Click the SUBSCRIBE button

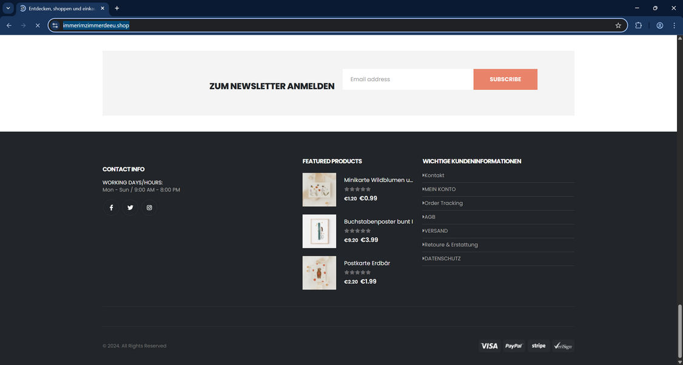tap(505, 79)
